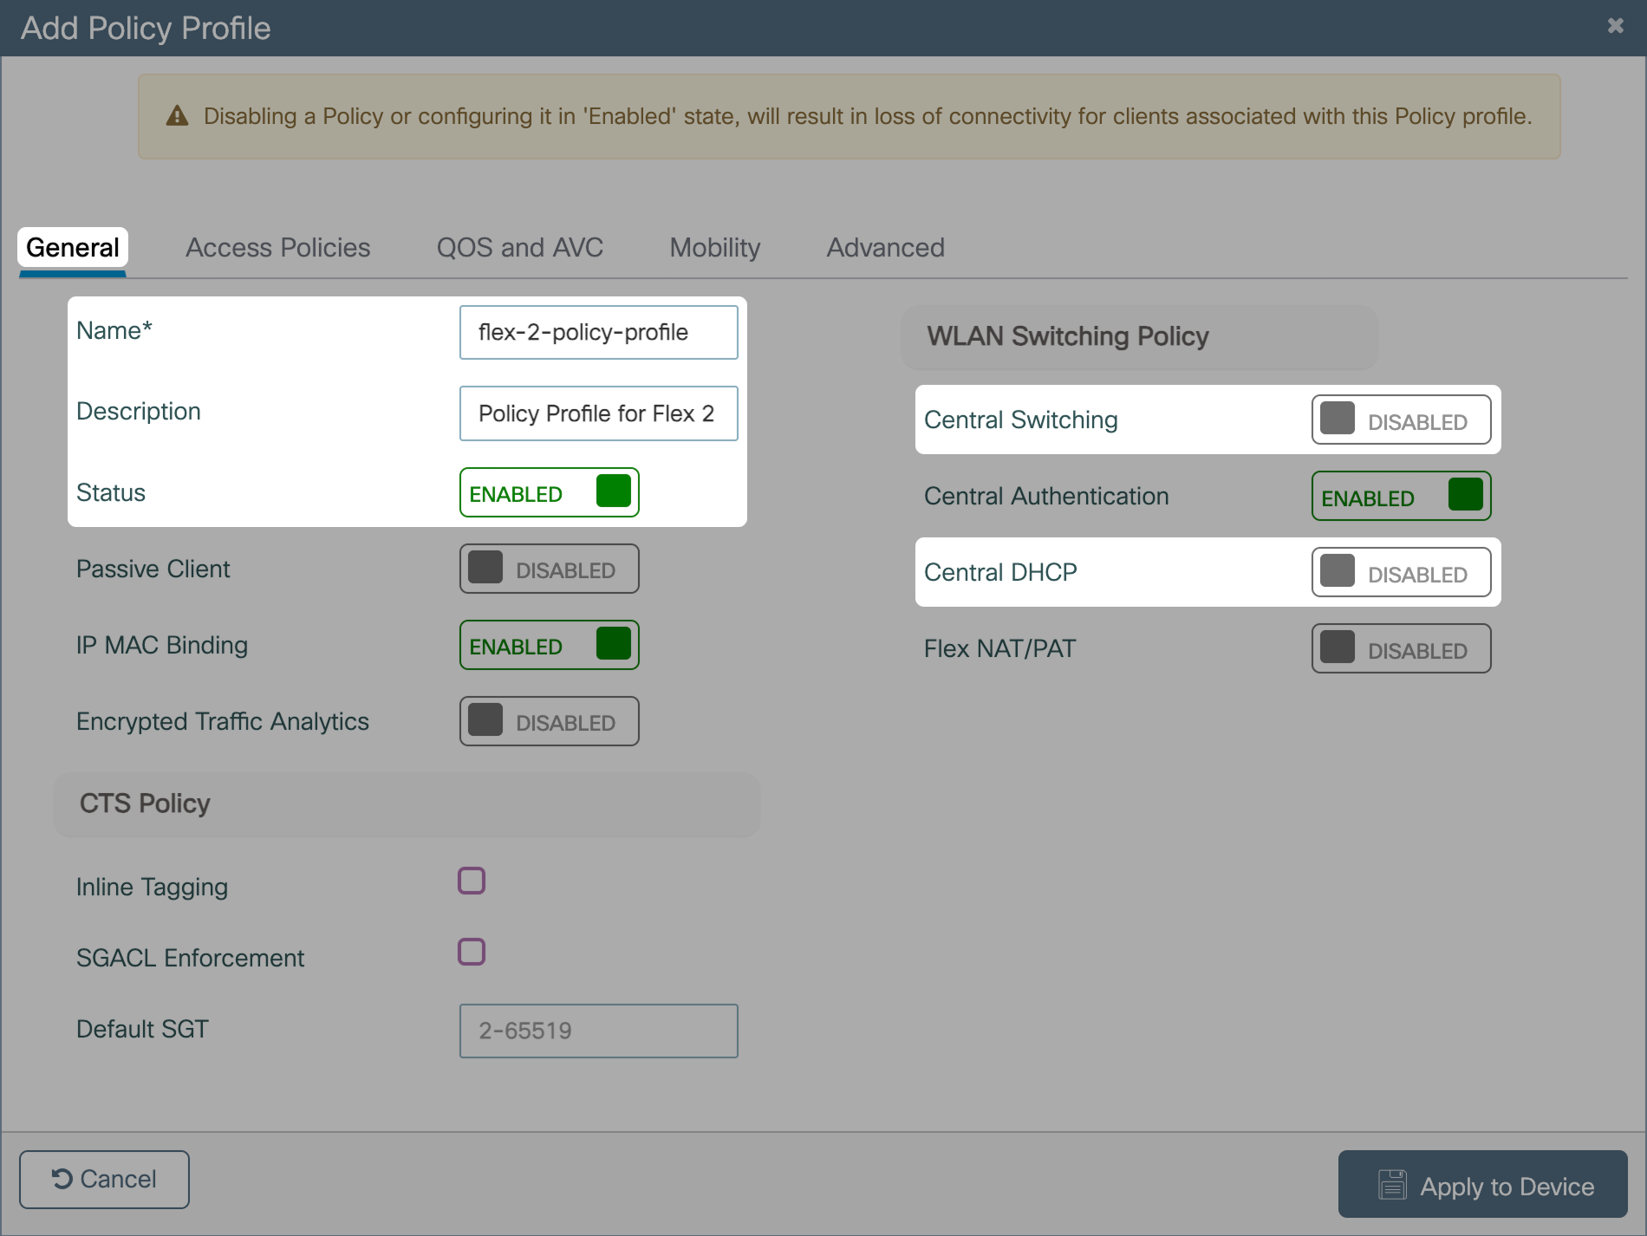Viewport: 1647px width, 1236px height.
Task: Click the warning triangle icon in banner
Action: coord(177,116)
